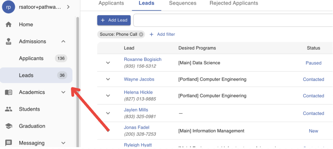The width and height of the screenshot is (333, 149).
Task: Expand the Academics section chevron
Action: 63,92
